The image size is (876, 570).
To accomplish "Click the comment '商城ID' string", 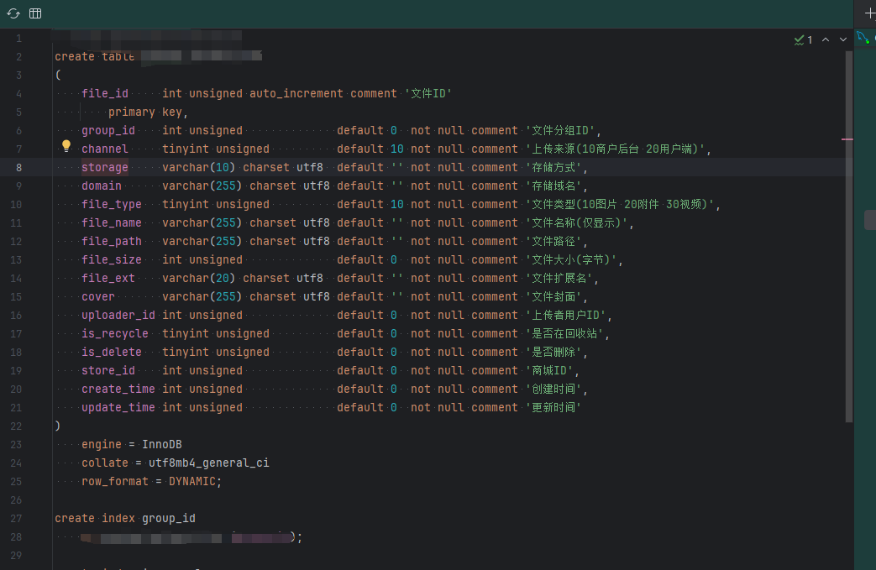I will click(x=549, y=371).
